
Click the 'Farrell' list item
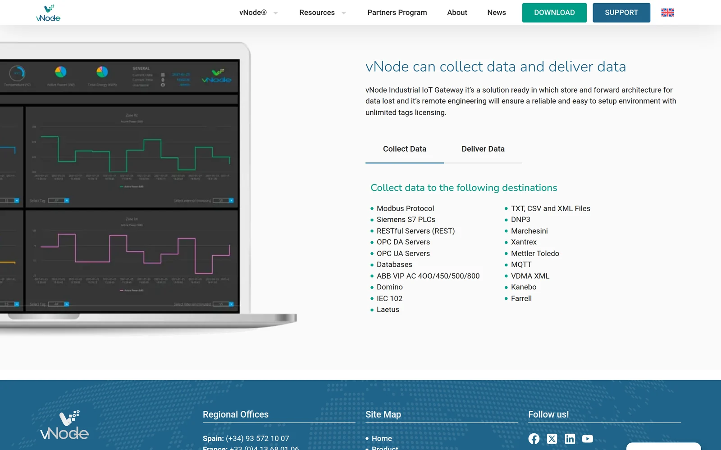(x=521, y=298)
